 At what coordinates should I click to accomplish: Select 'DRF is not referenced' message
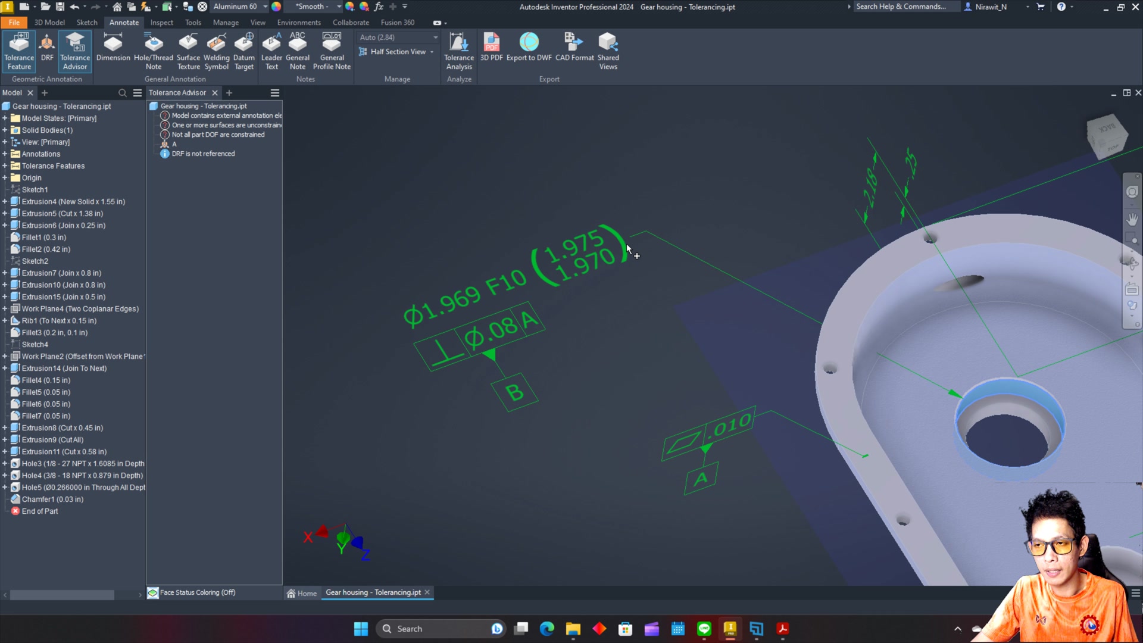pyautogui.click(x=203, y=154)
